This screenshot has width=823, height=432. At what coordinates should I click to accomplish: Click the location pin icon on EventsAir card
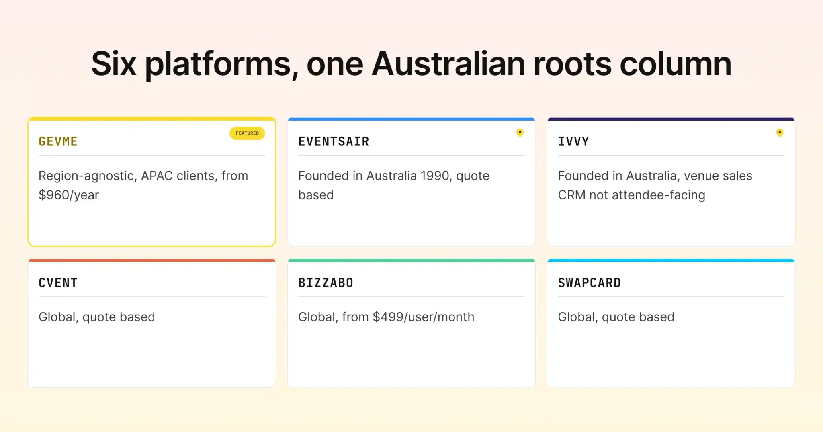520,133
